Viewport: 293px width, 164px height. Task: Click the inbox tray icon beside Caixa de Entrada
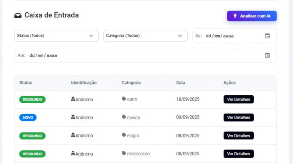coord(18,16)
